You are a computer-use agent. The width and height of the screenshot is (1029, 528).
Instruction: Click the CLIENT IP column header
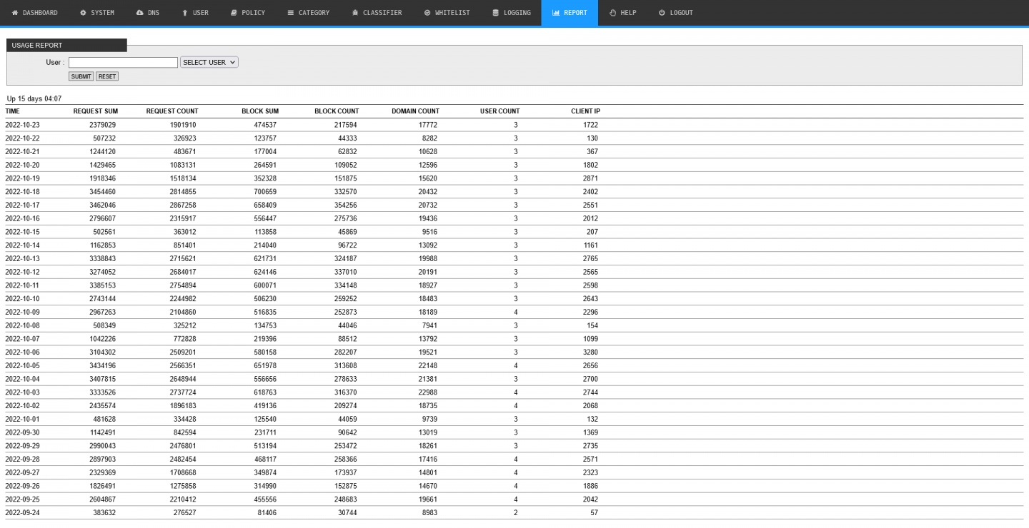pos(585,111)
